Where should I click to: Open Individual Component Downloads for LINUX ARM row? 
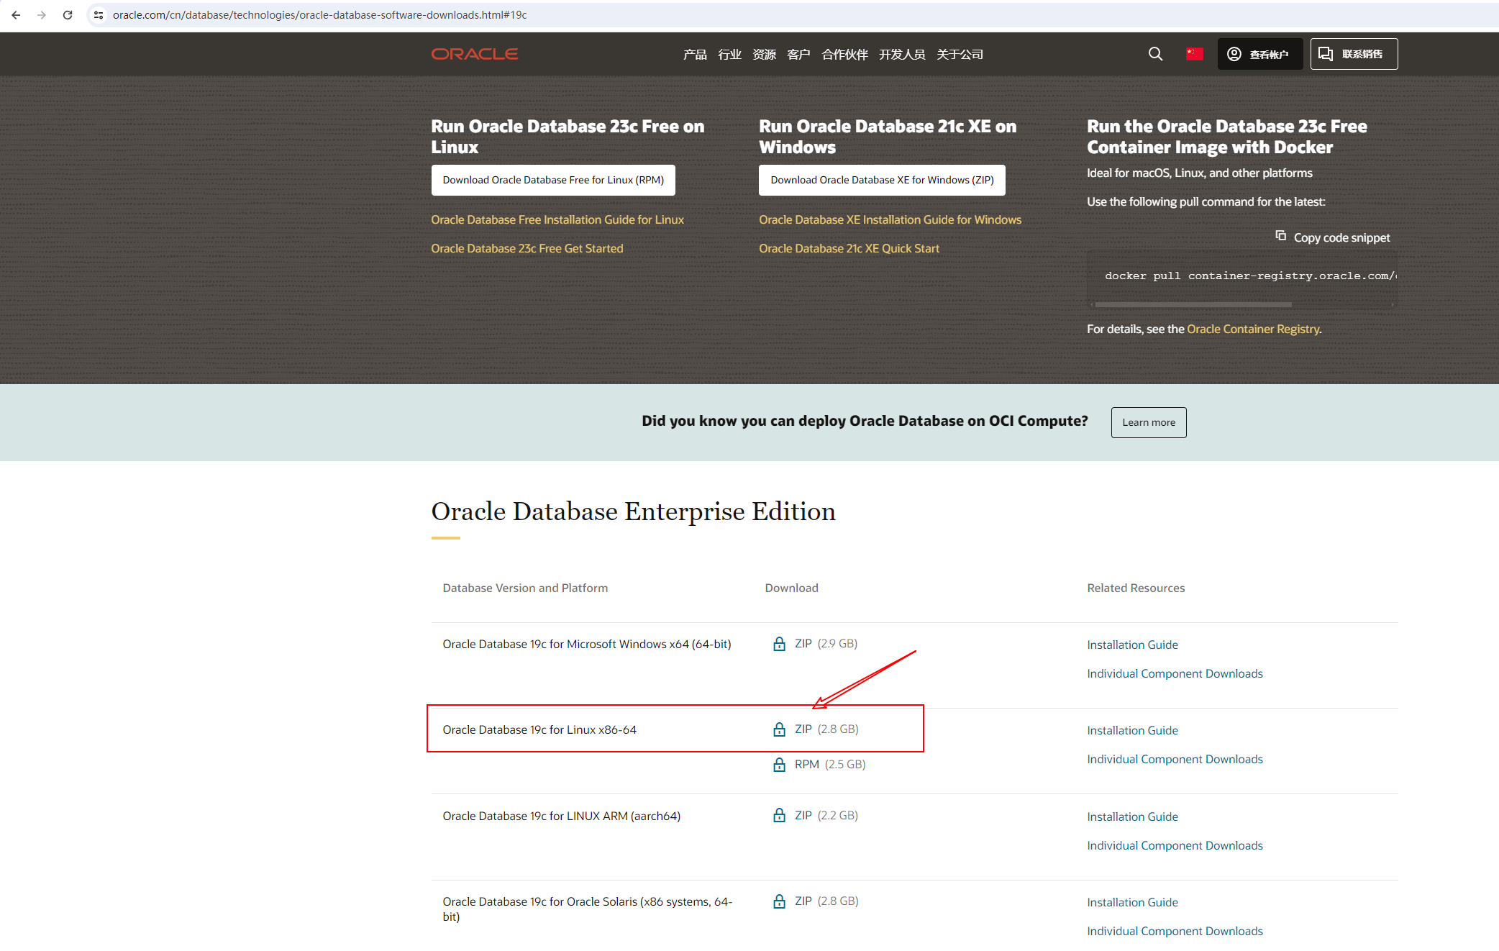tap(1175, 845)
